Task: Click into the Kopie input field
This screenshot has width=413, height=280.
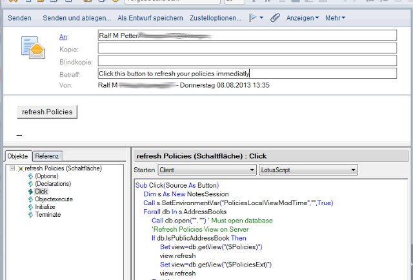Action: pos(247,48)
